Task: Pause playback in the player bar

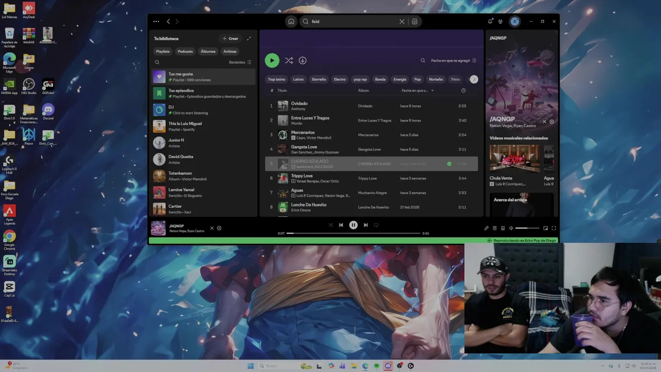Action: coord(353,225)
